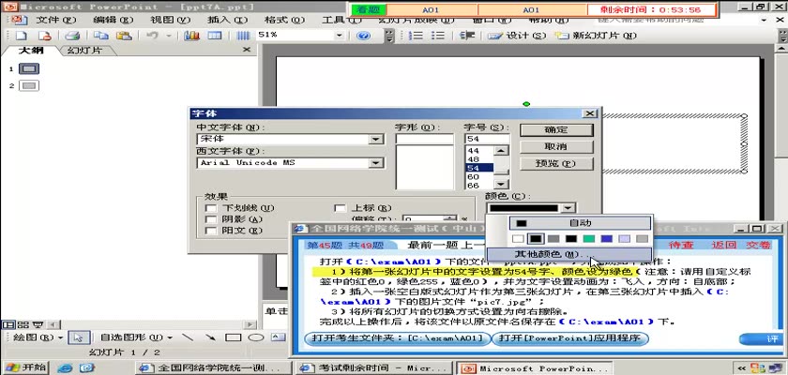The width and height of the screenshot is (788, 375).
Task: Toggle the Superscript (上标) checkbox
Action: pos(341,208)
